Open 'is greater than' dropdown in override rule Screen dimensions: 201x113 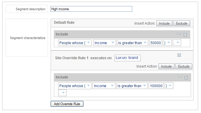[x=132, y=86]
